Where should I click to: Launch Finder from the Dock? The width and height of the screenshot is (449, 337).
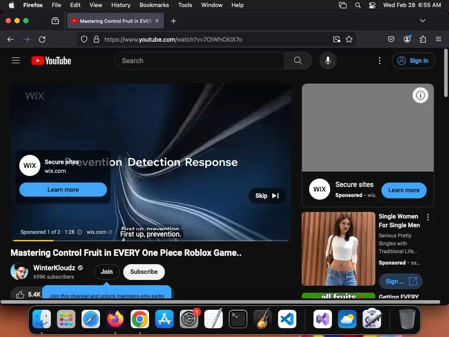pyautogui.click(x=42, y=319)
